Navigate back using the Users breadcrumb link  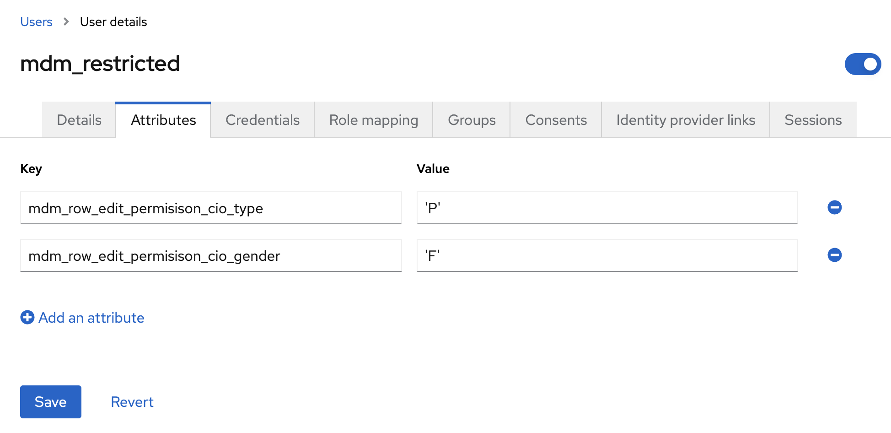pos(36,22)
